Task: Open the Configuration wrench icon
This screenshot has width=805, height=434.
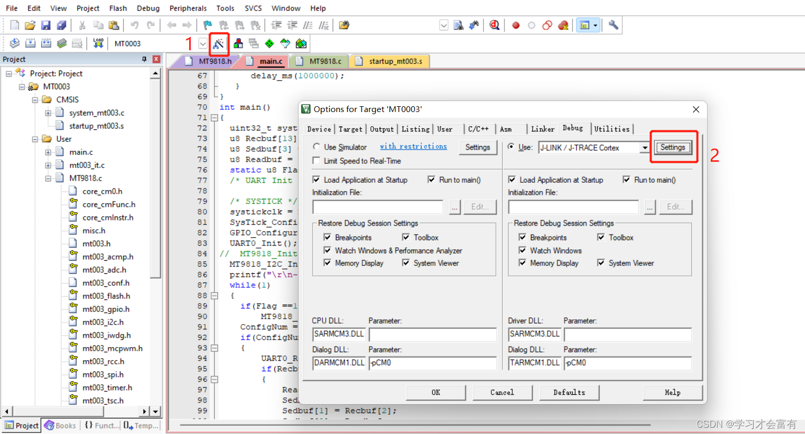Action: [613, 25]
